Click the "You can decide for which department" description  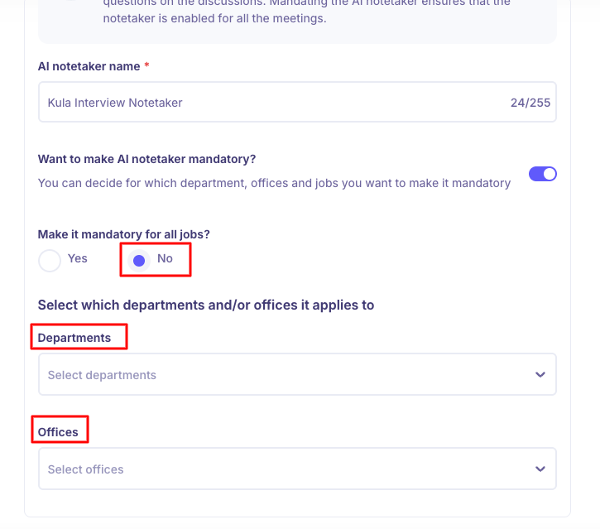coord(274,183)
